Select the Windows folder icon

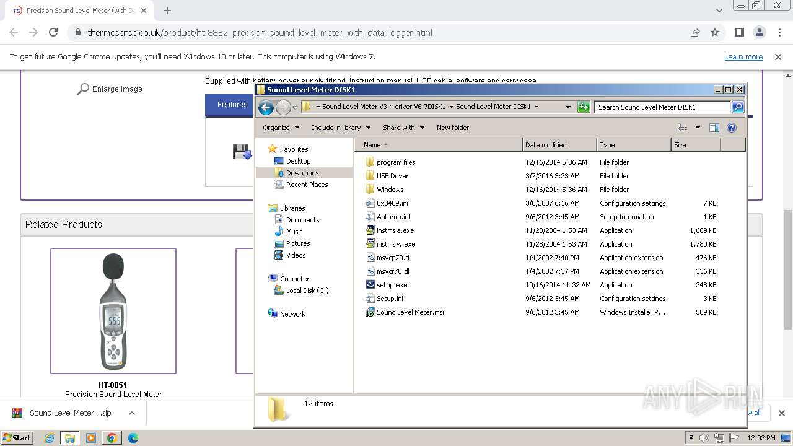[370, 190]
